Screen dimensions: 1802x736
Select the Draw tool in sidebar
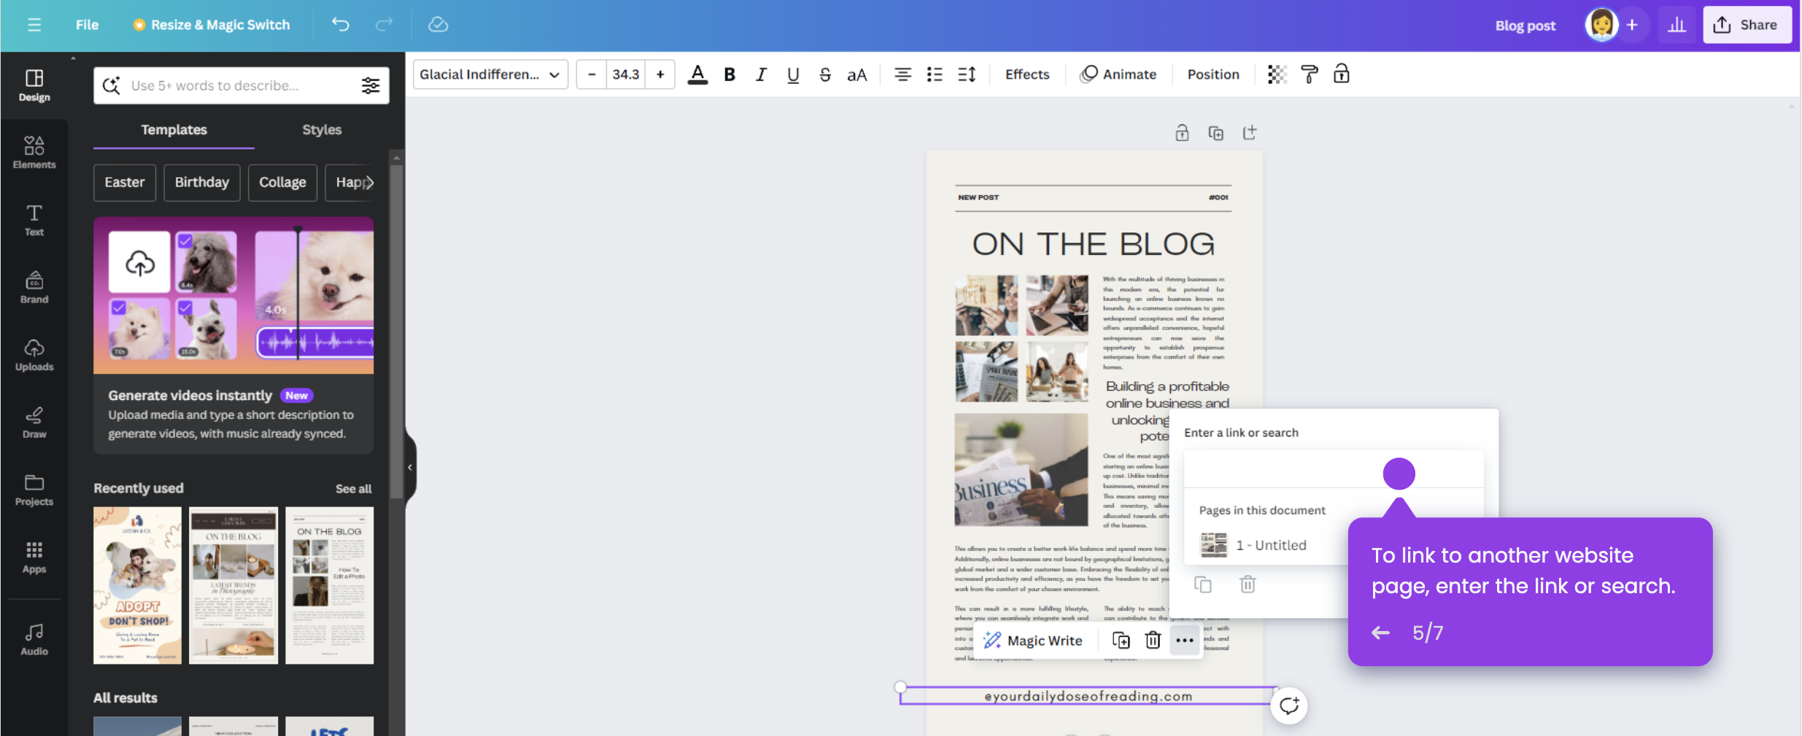[34, 421]
